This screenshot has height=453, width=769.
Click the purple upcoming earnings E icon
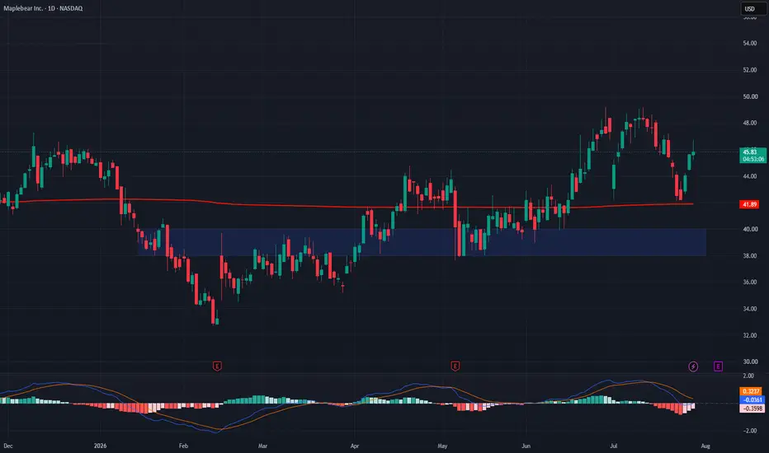point(718,367)
